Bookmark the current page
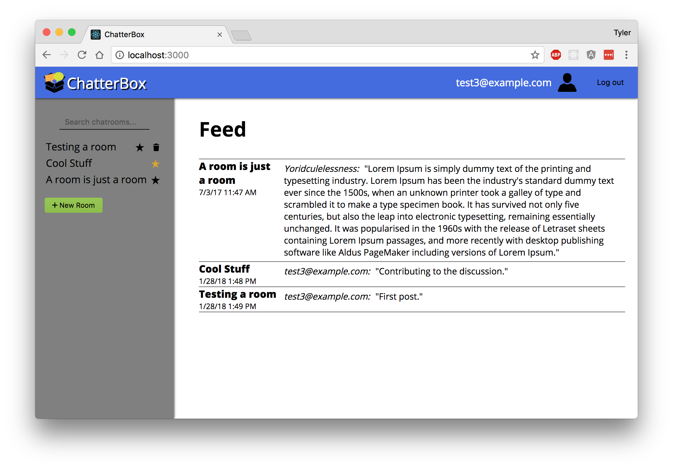Image resolution: width=673 pixels, height=469 pixels. tap(534, 54)
